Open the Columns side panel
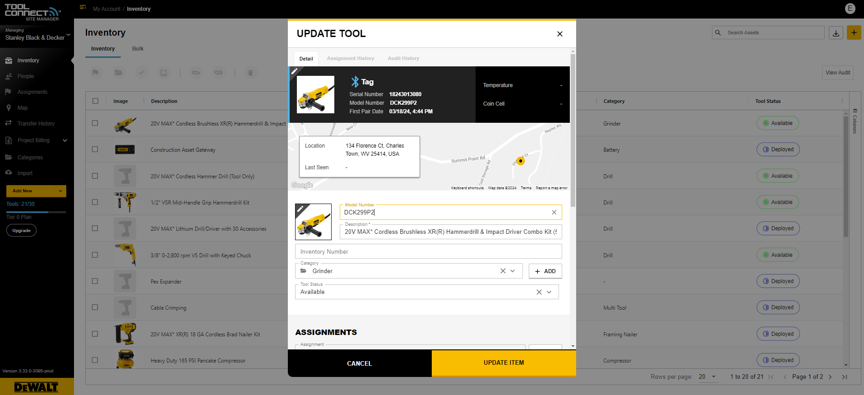Image resolution: width=864 pixels, height=395 pixels. 855,121
